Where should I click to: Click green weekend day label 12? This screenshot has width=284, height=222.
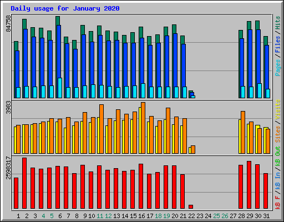click(x=108, y=216)
